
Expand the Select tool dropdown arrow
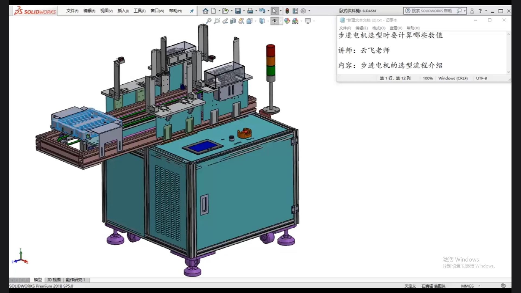click(281, 11)
